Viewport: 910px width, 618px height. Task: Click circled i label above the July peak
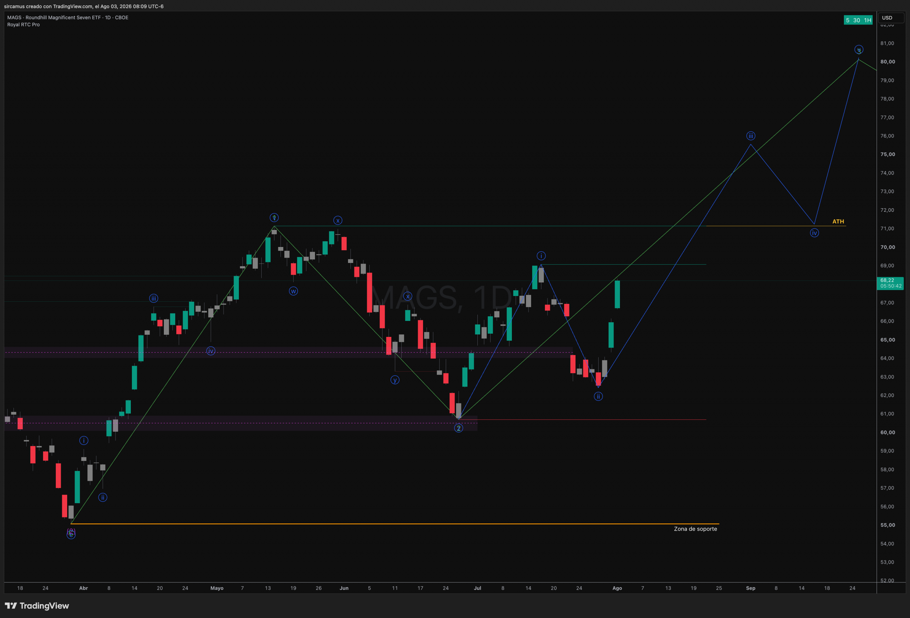[x=541, y=256]
